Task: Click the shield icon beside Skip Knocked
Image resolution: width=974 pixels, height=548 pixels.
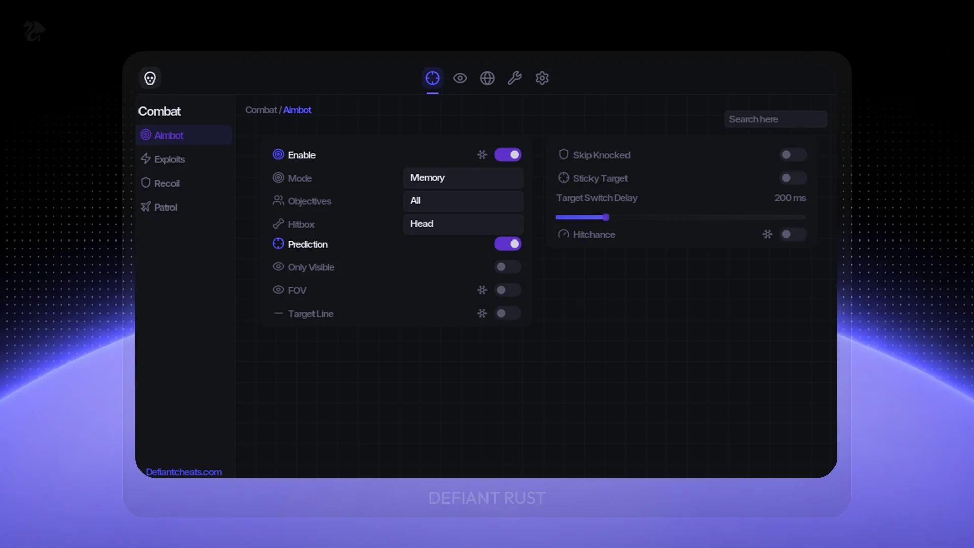Action: [563, 154]
